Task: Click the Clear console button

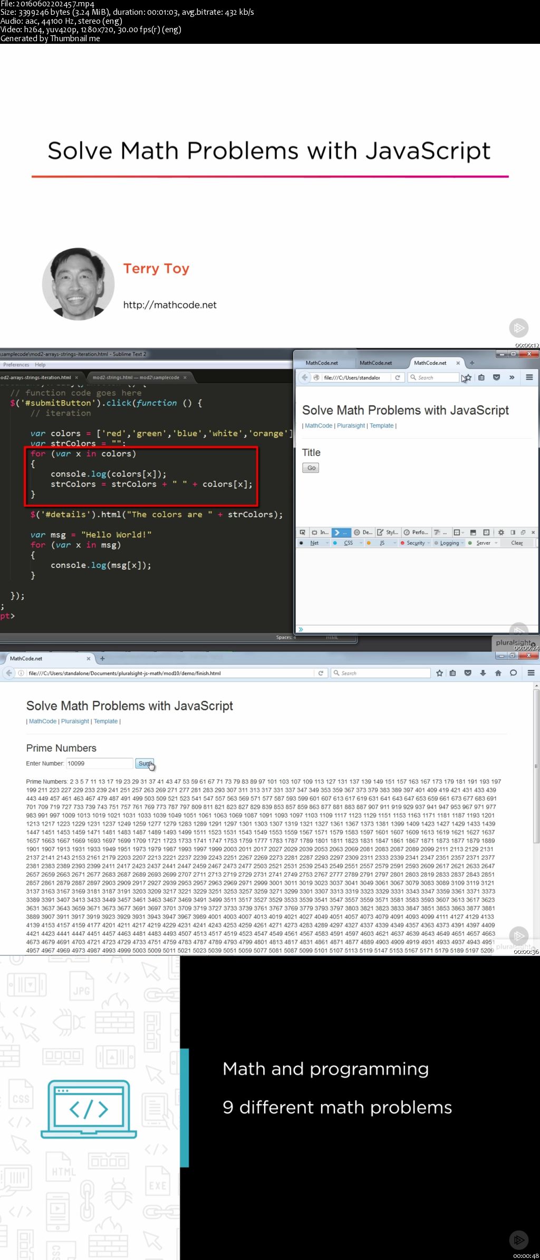Action: tap(517, 543)
